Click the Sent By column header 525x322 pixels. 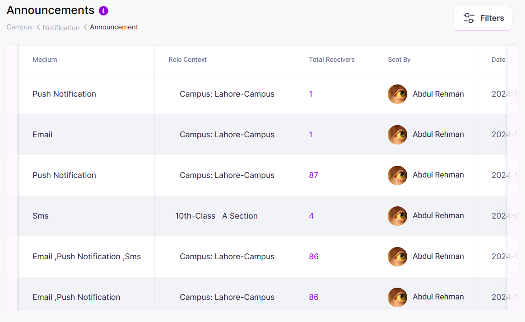click(399, 59)
